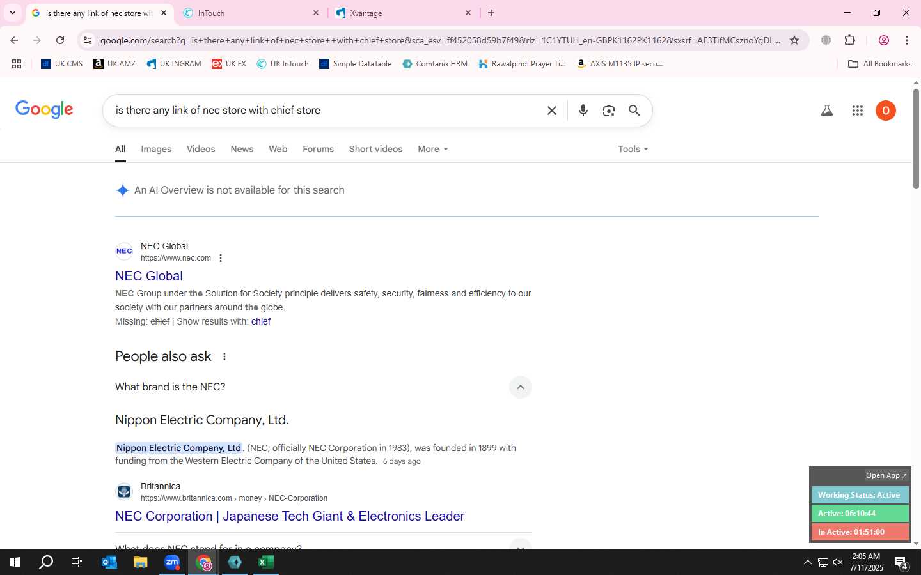This screenshot has width=921, height=575.
Task: View site information icon in address bar
Action: [88, 40]
